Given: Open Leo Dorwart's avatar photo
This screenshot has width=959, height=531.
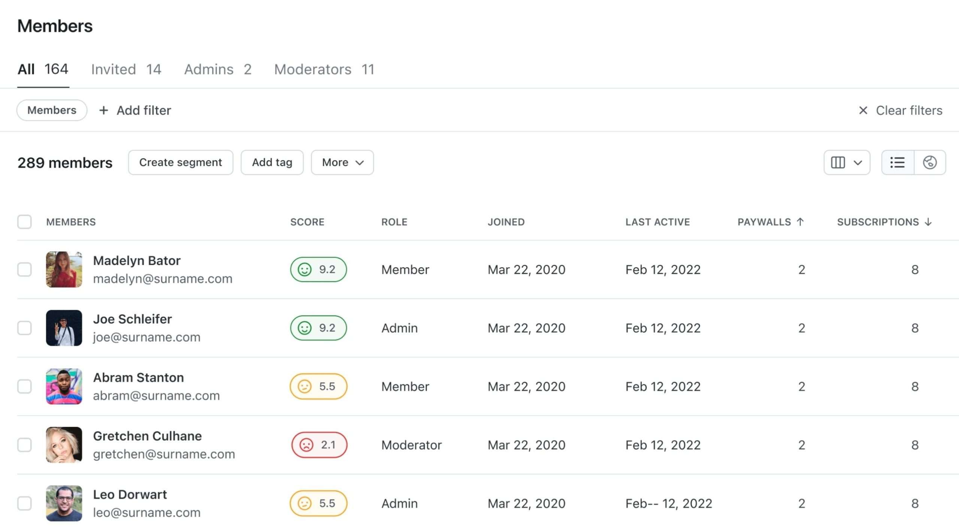Looking at the screenshot, I should click(x=64, y=503).
